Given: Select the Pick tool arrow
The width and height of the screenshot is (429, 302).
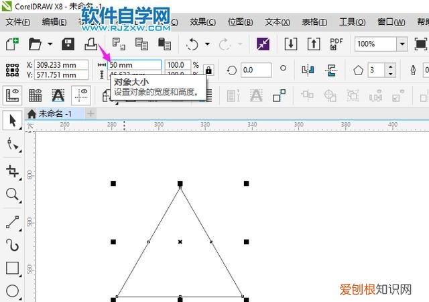Looking at the screenshot, I should click(x=12, y=121).
